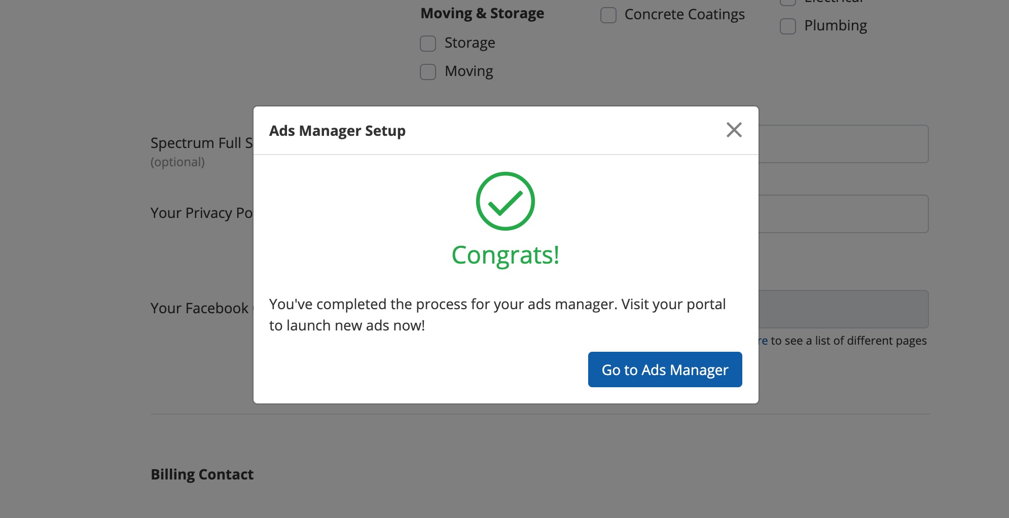
Task: Click the green Congrats! heading
Action: (505, 255)
